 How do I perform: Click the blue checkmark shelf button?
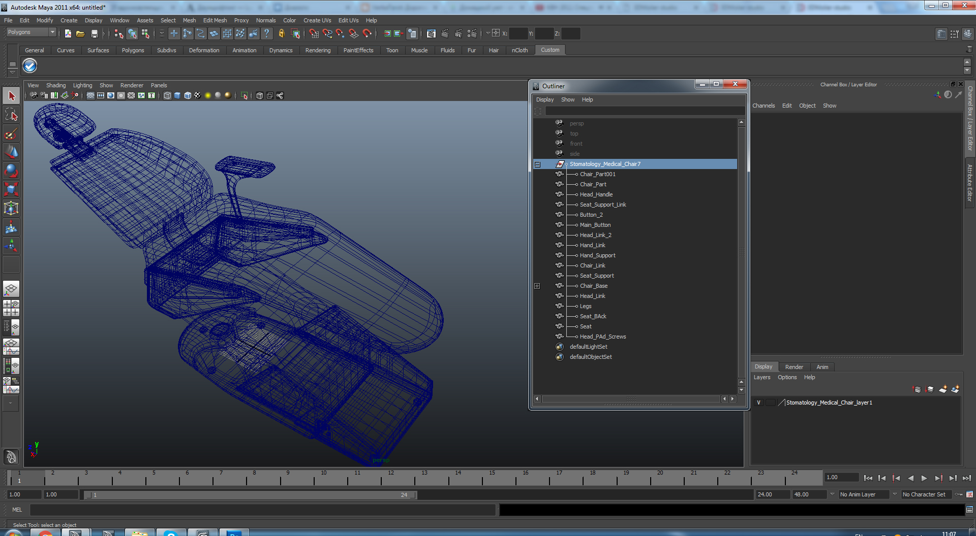pyautogui.click(x=30, y=66)
